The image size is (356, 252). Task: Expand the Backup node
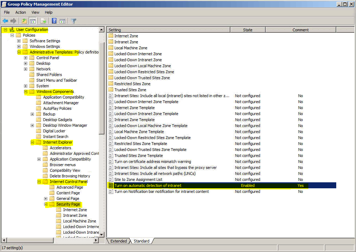(32, 114)
